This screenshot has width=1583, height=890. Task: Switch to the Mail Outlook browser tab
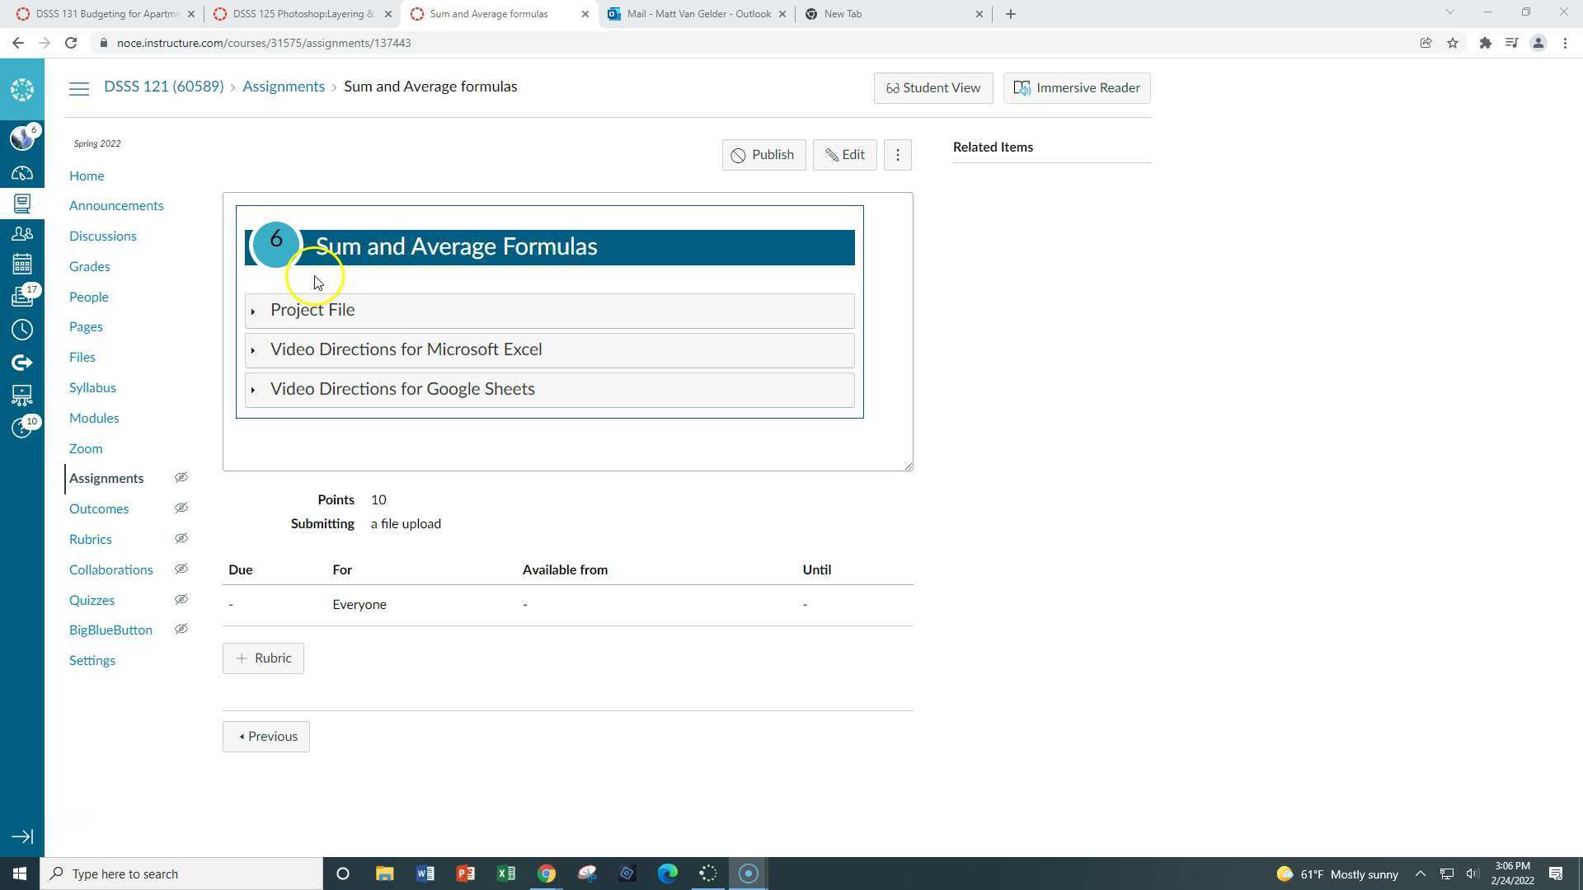[x=697, y=14]
